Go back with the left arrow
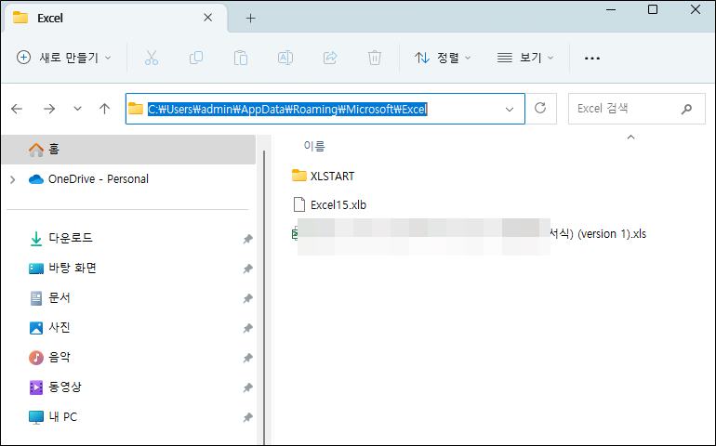The height and width of the screenshot is (446, 716). [x=17, y=109]
